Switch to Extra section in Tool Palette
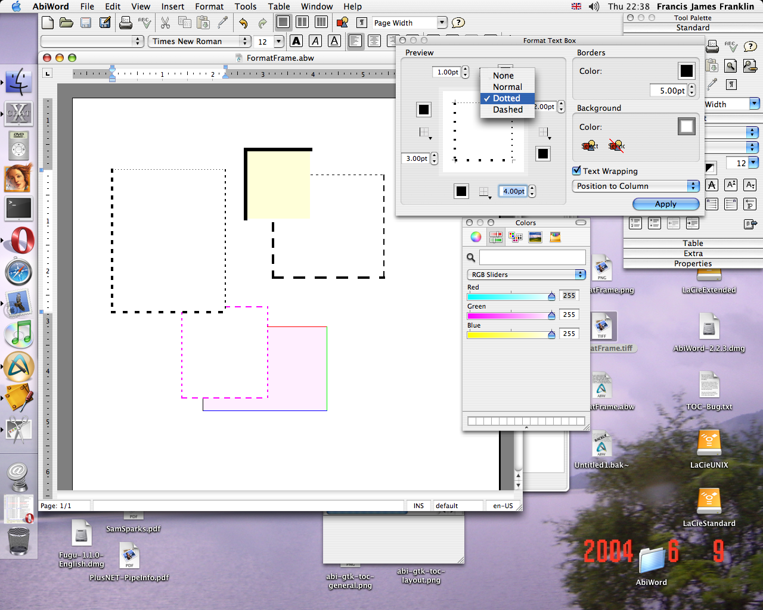Screen dimensions: 763x610 [693, 253]
